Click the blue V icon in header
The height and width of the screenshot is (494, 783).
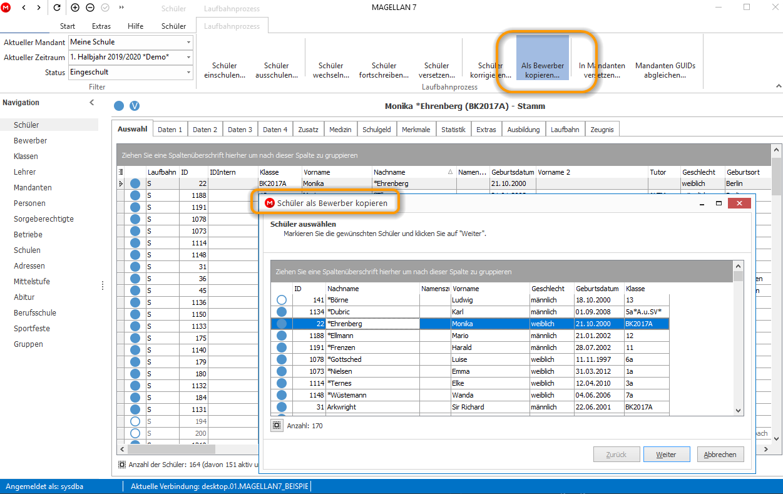pos(134,106)
